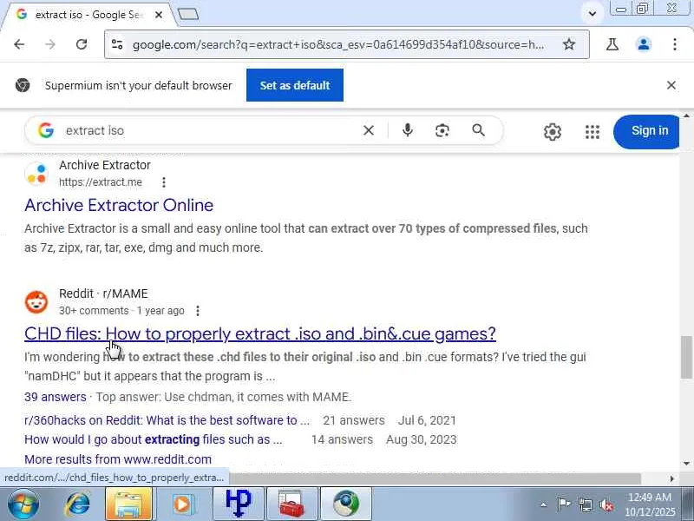Screen dimensions: 694x521
Task: Click the address bar URL field
Action: click(x=338, y=44)
